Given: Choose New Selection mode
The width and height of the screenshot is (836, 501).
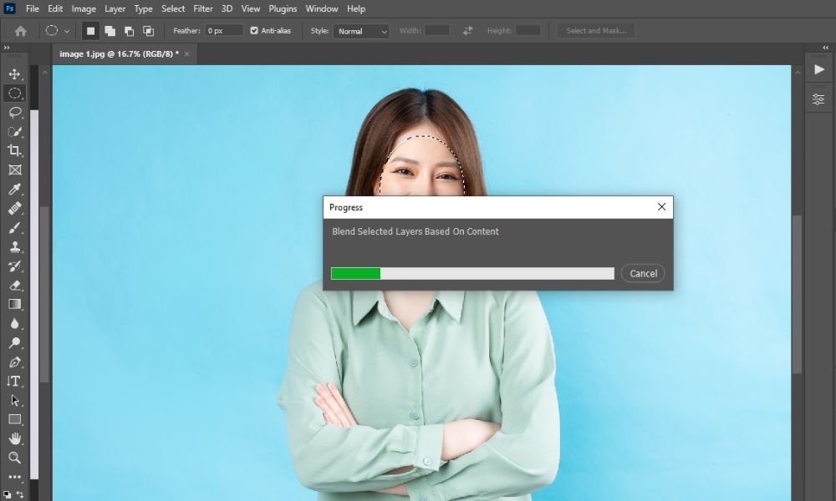Looking at the screenshot, I should point(90,31).
